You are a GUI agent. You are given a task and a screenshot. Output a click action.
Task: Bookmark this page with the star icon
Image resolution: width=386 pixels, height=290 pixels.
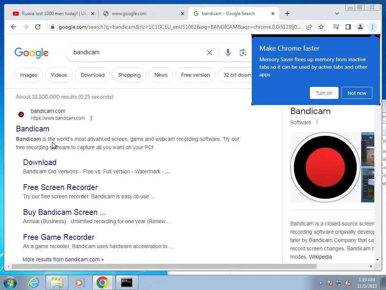coord(321,27)
